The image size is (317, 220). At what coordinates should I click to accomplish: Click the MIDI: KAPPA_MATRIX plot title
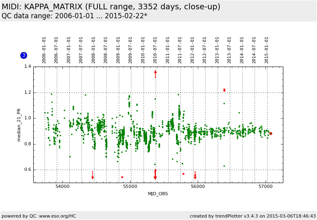point(111,7)
